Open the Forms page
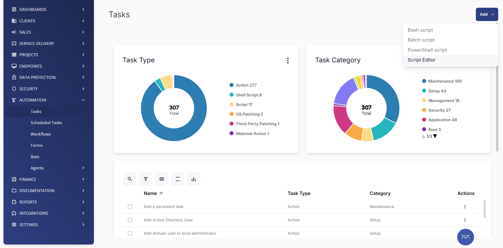503x248 pixels. [37, 145]
